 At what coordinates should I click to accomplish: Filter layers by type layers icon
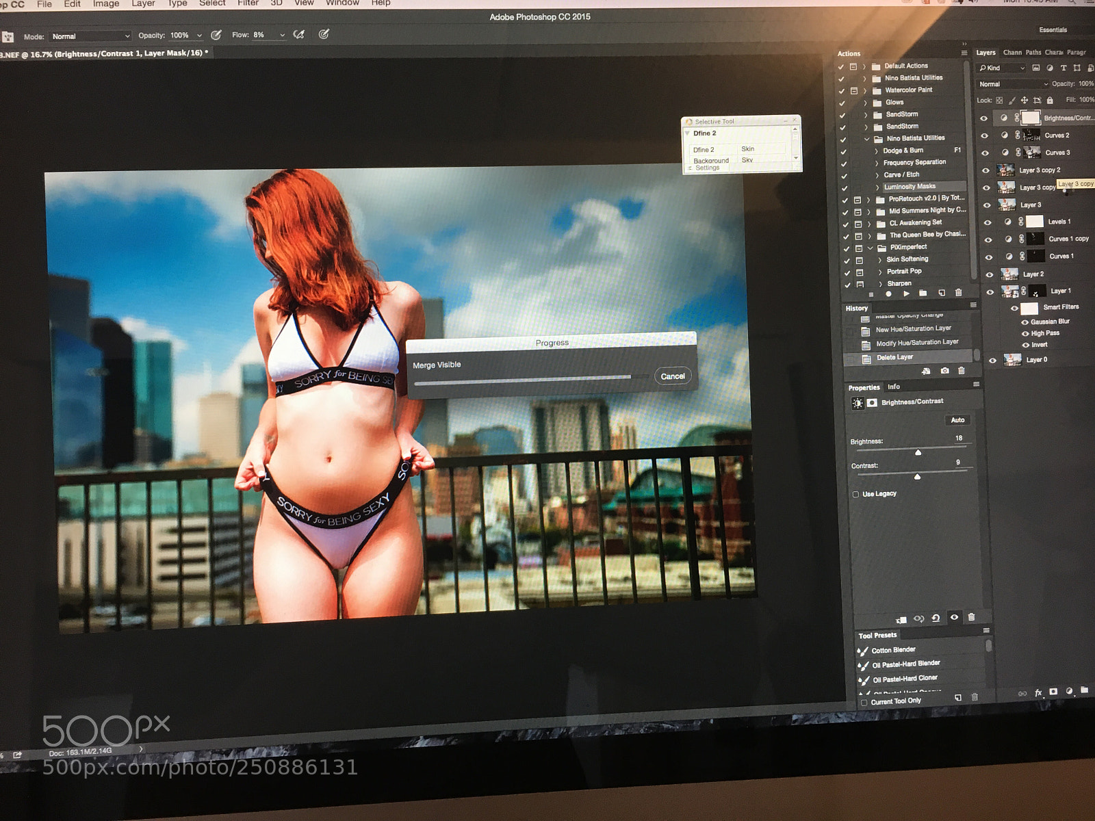(1064, 68)
